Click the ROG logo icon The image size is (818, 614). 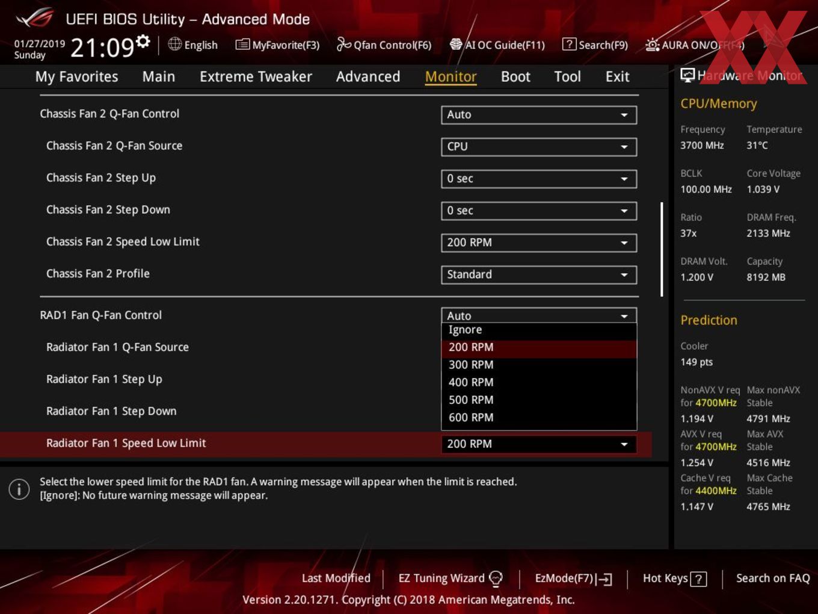point(35,19)
